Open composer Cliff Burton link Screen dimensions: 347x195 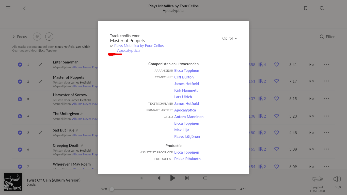(184, 77)
